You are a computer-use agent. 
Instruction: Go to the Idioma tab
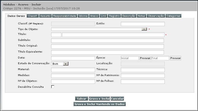pyautogui.click(x=83, y=16)
